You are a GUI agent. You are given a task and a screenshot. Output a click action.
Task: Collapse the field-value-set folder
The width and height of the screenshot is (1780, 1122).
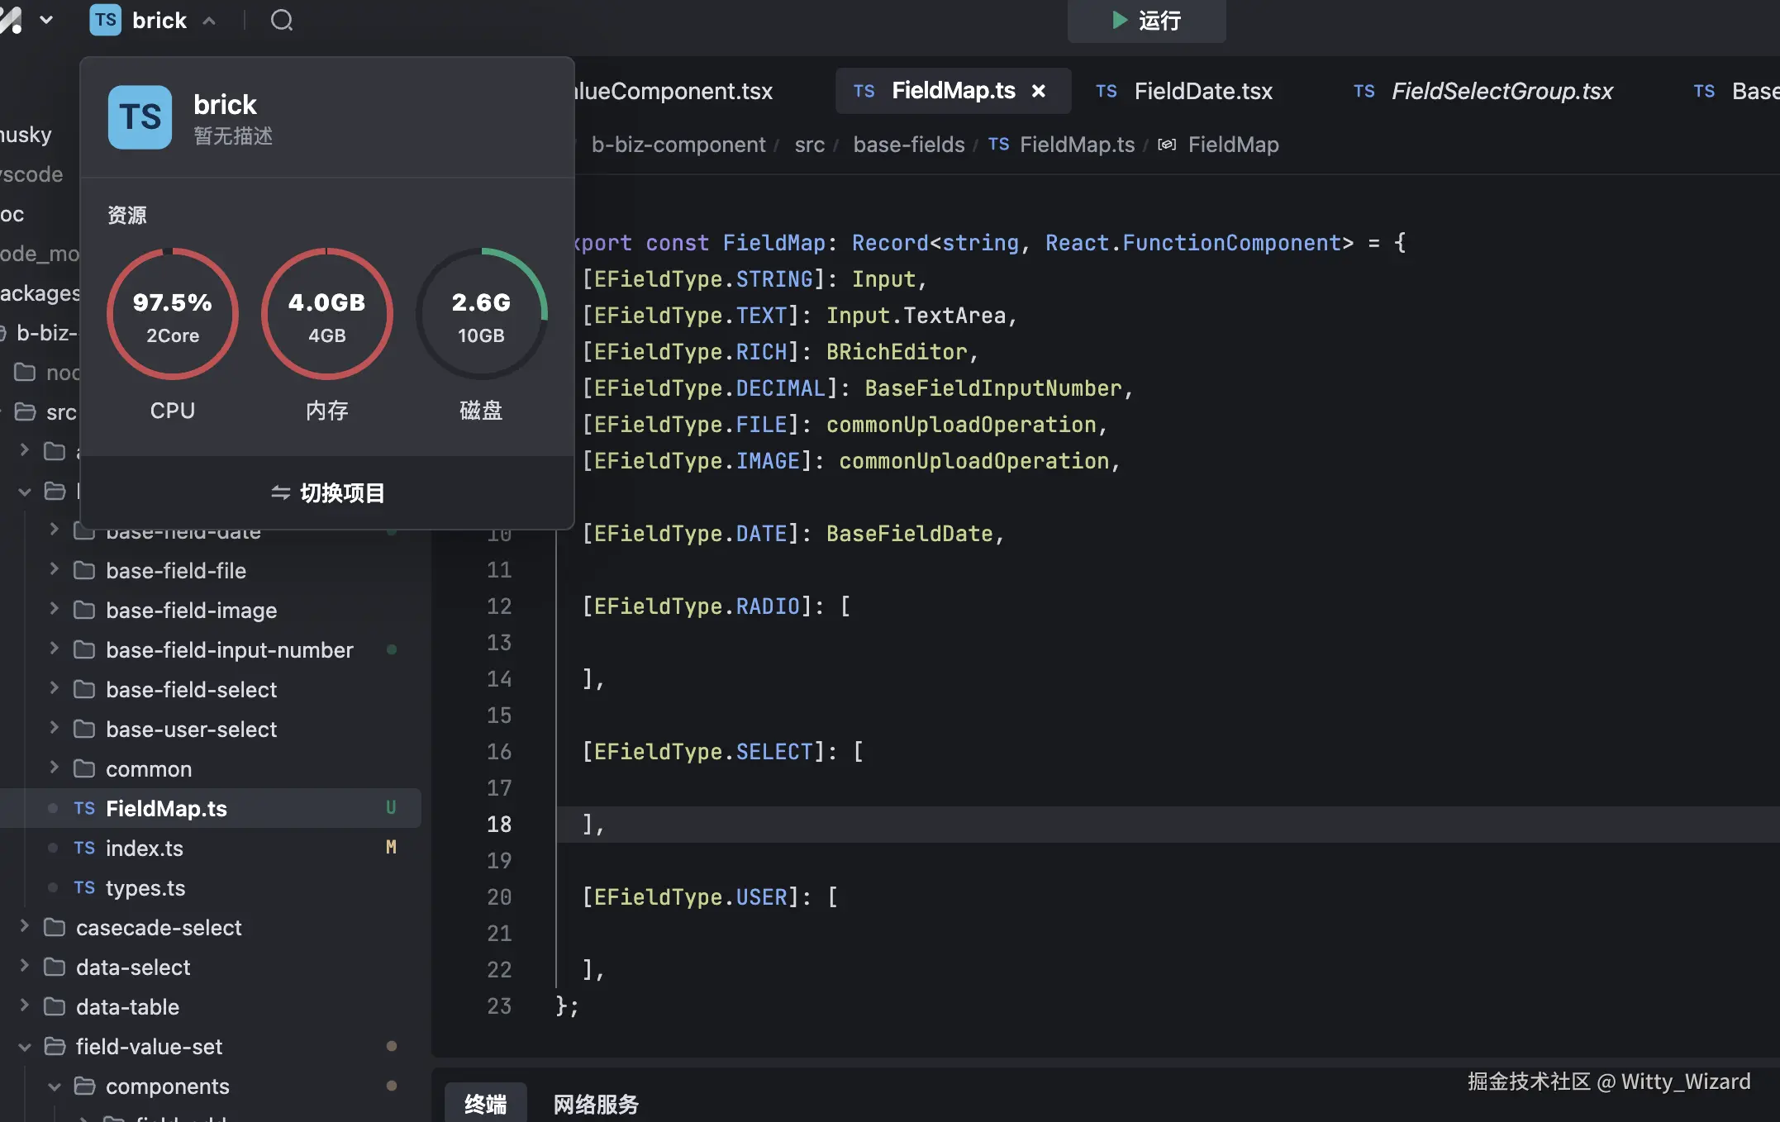click(x=24, y=1047)
